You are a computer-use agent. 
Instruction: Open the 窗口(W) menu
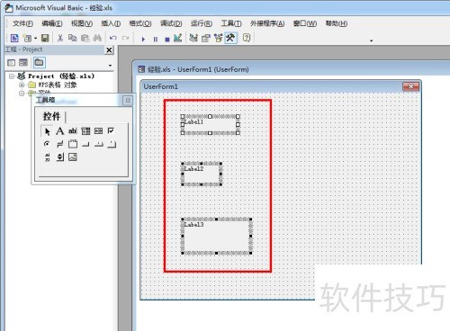coord(305,23)
